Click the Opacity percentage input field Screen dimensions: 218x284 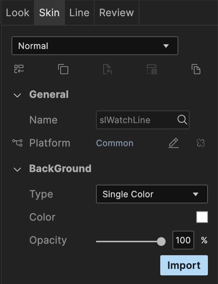pos(183,240)
